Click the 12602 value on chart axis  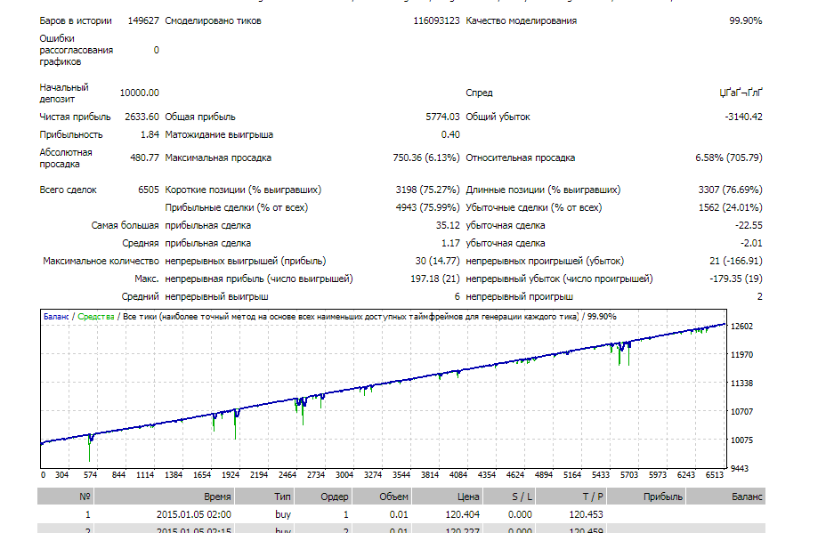pos(742,326)
